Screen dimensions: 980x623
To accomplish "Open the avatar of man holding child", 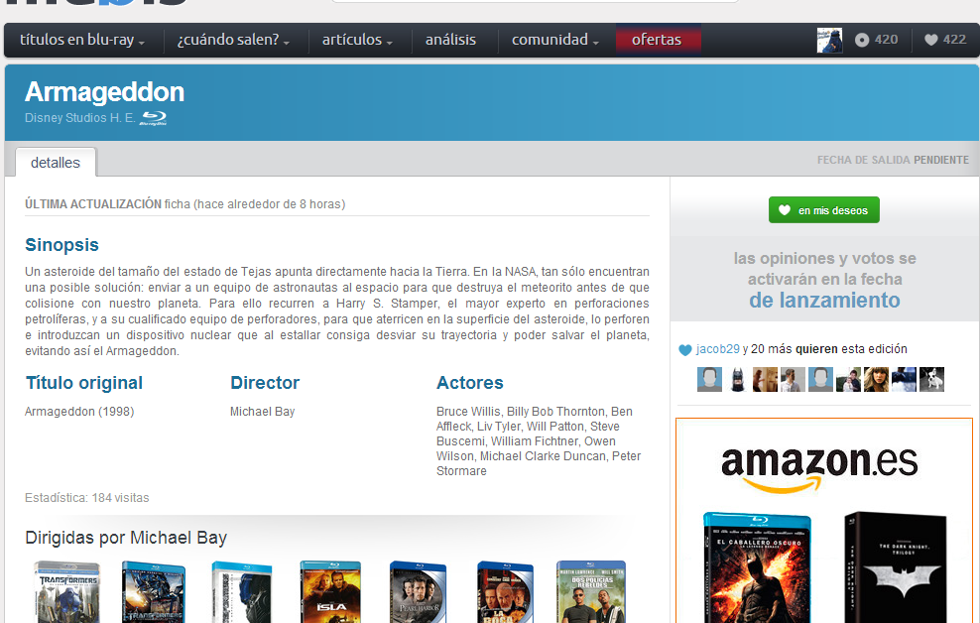I will tap(848, 379).
